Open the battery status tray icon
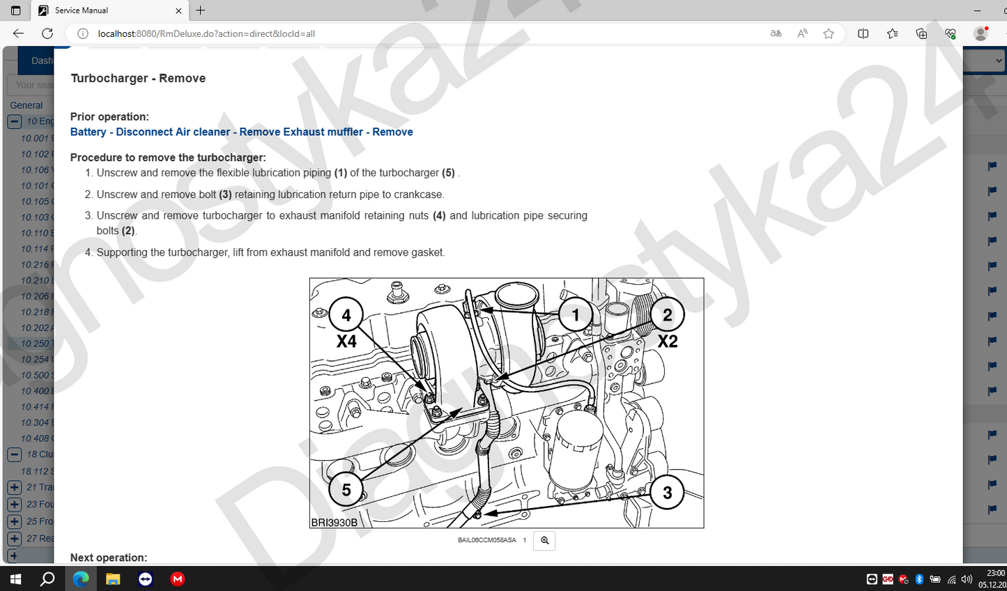Image resolution: width=1007 pixels, height=591 pixels. (x=935, y=579)
